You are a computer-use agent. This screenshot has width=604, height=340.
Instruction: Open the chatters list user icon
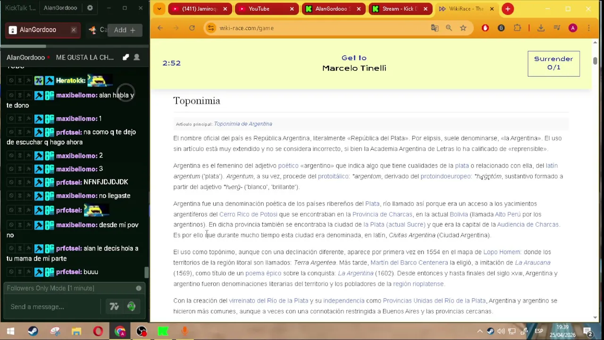click(136, 57)
